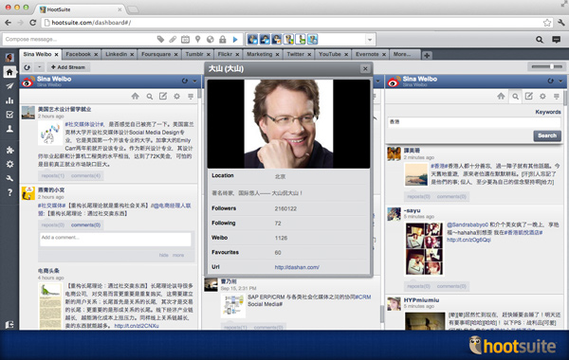Click the Add Stream button
Screen dimensions: 569x360
point(68,67)
